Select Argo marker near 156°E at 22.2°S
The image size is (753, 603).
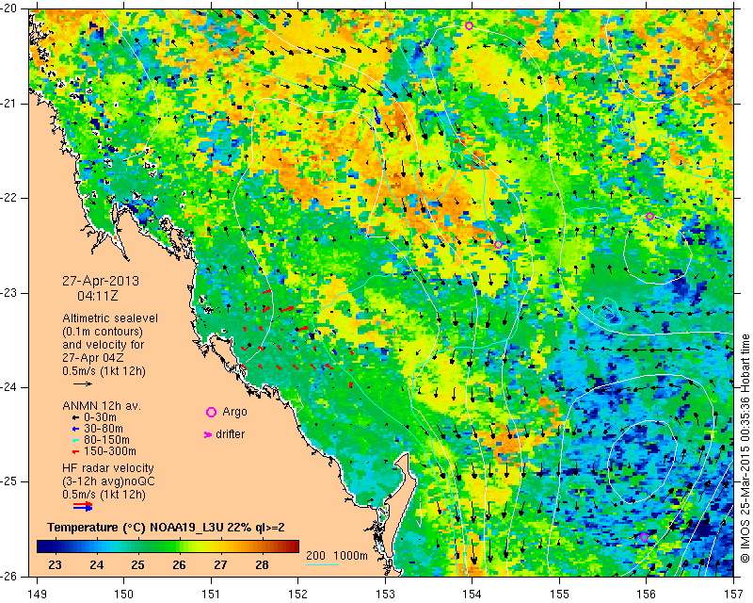pos(649,217)
